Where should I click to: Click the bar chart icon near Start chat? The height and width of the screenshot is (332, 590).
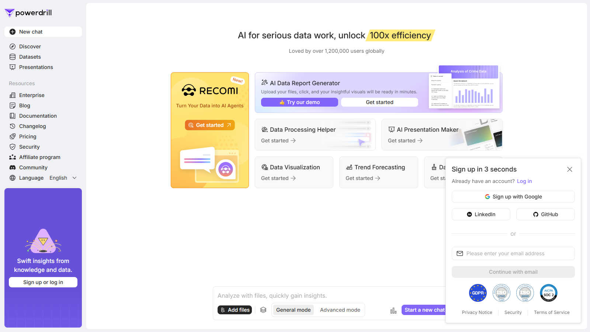click(x=393, y=311)
